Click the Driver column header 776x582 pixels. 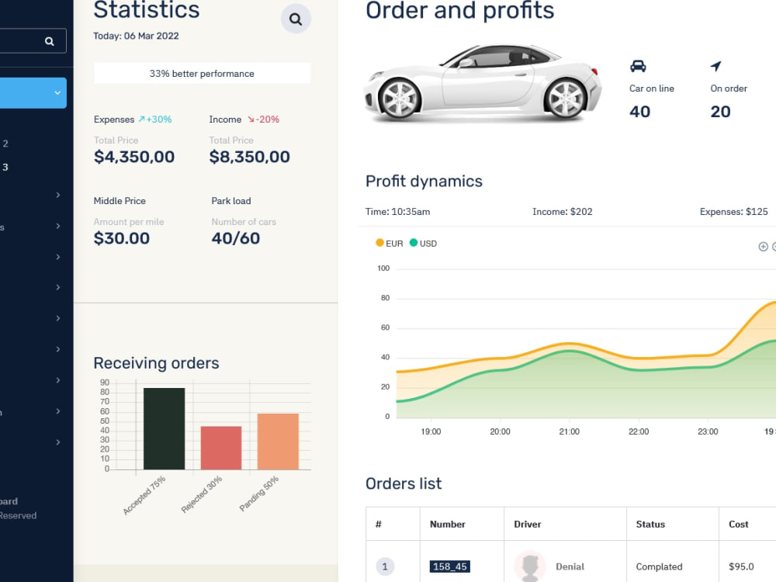(527, 524)
